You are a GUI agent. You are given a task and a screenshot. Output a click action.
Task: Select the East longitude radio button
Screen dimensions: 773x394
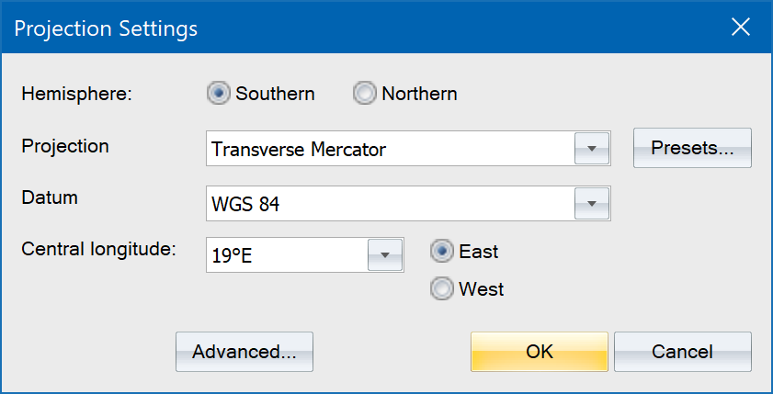click(x=442, y=251)
